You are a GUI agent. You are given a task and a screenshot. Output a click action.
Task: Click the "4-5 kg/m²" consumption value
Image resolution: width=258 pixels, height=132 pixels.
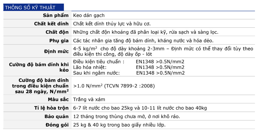click(x=84, y=49)
